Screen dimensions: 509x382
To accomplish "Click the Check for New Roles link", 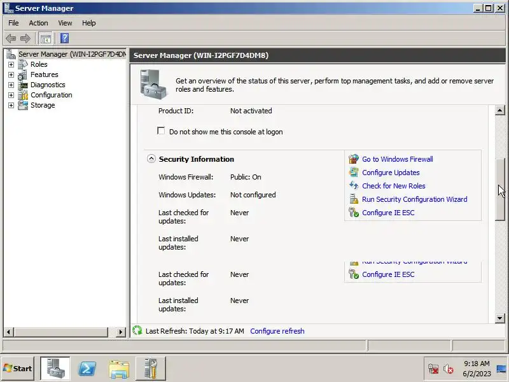I will tap(393, 186).
